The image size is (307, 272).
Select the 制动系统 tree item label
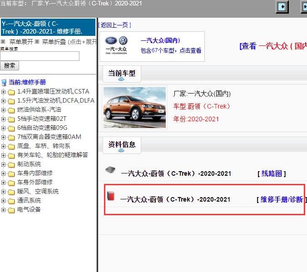(x=29, y=164)
